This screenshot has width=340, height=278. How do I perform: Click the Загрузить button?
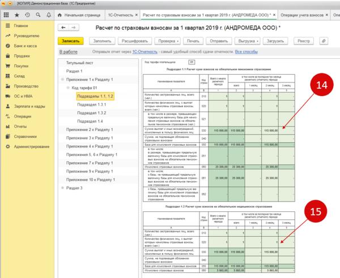(x=275, y=41)
